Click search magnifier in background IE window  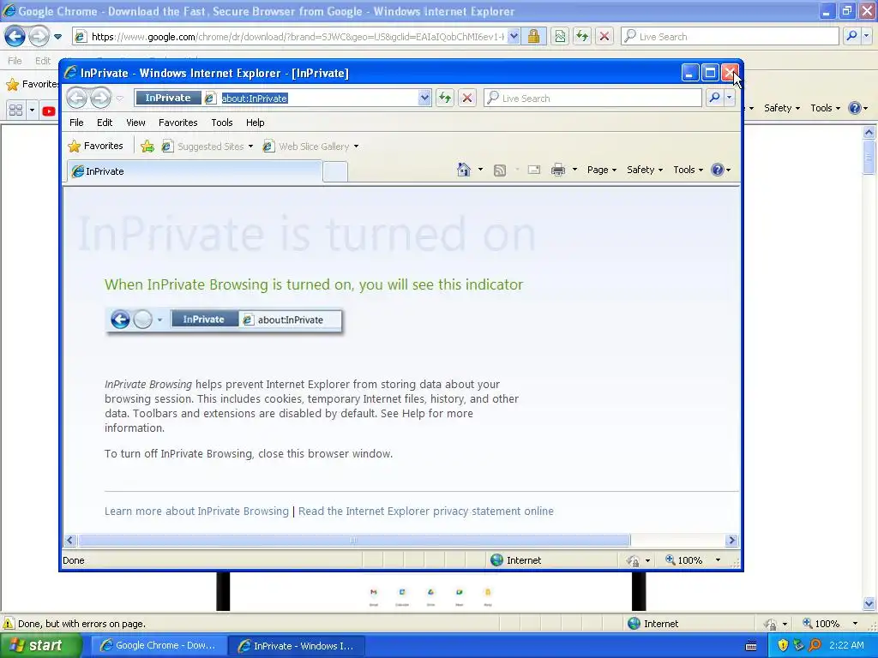pos(851,36)
